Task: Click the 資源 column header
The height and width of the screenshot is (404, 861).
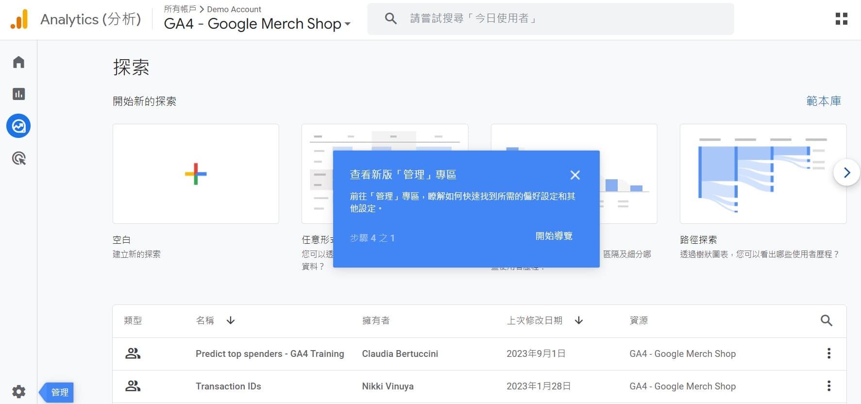Action: (639, 320)
